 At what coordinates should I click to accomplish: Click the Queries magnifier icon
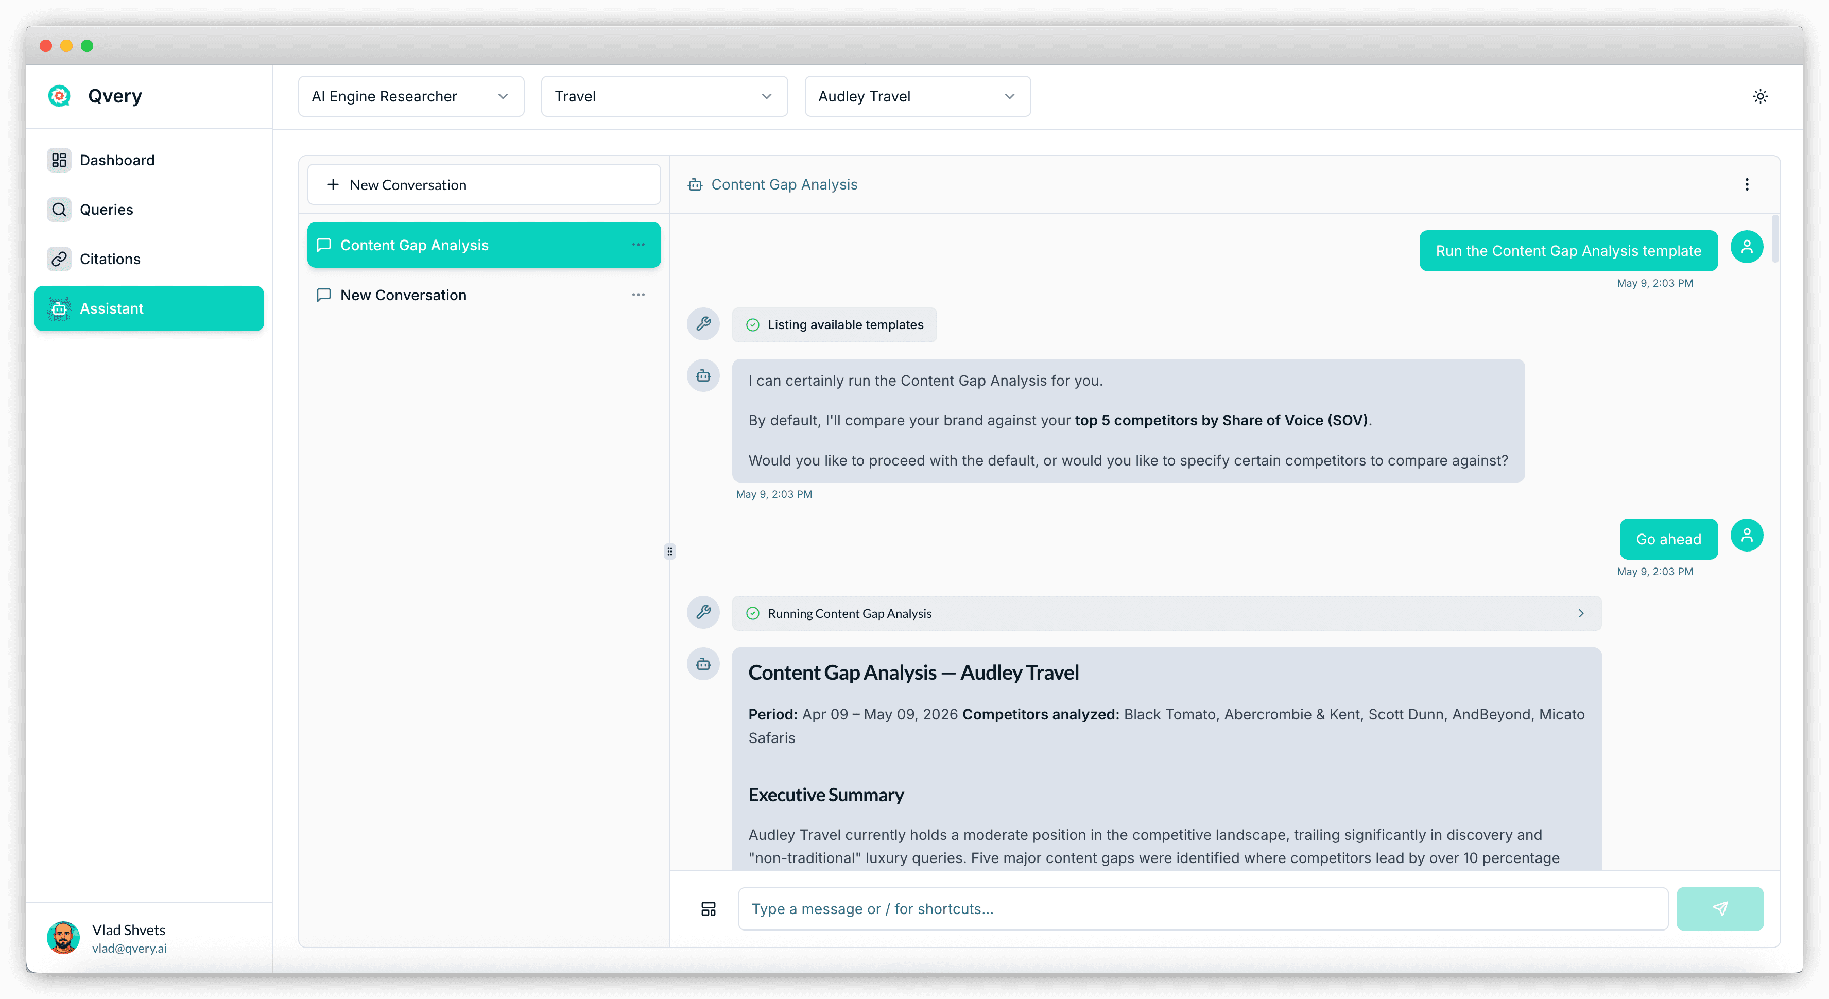[59, 210]
